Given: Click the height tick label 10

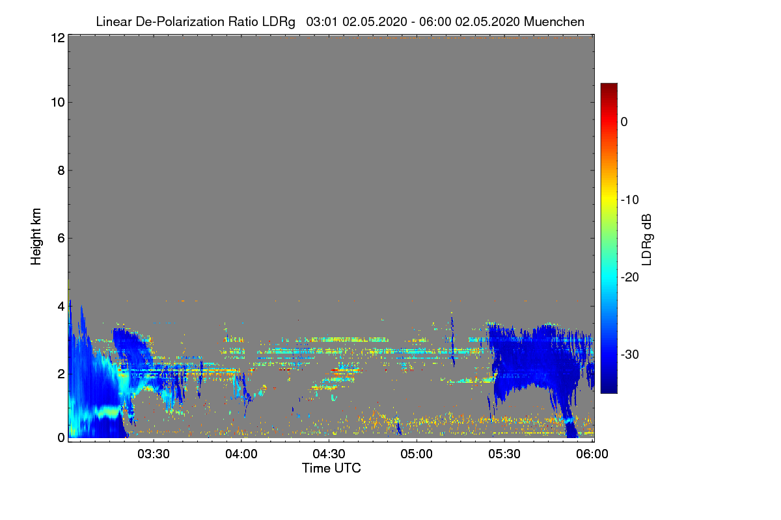Looking at the screenshot, I should [x=57, y=102].
